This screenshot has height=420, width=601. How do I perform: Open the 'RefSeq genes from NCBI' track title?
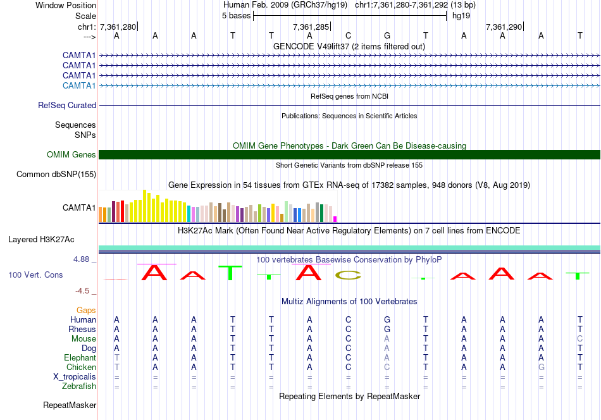tap(349, 96)
